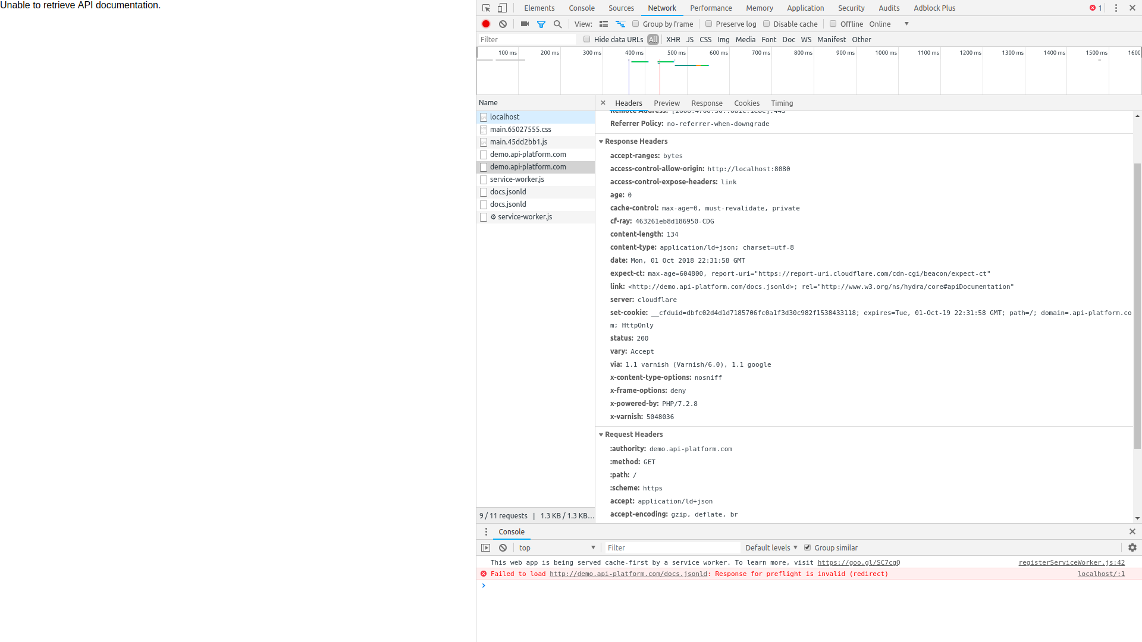Image resolution: width=1142 pixels, height=642 pixels.
Task: Open the Cookies tab for the request
Action: [x=746, y=103]
